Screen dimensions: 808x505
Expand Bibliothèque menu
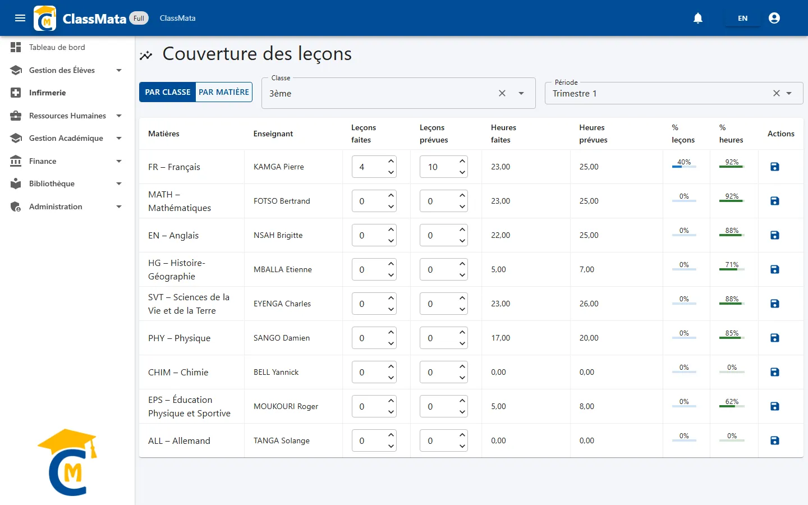(x=67, y=183)
